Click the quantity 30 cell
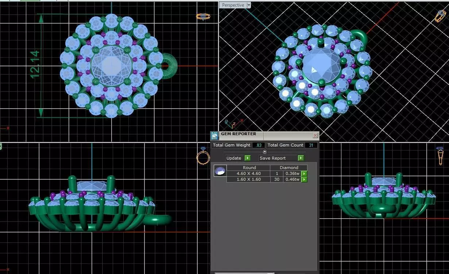 point(277,179)
